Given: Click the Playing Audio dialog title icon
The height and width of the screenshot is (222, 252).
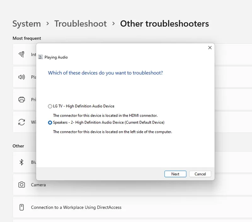Looking at the screenshot, I should click(x=40, y=57).
